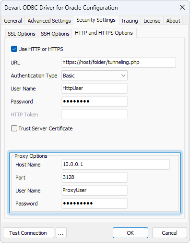Click the Test Connection button
190x243 pixels.
(28, 233)
